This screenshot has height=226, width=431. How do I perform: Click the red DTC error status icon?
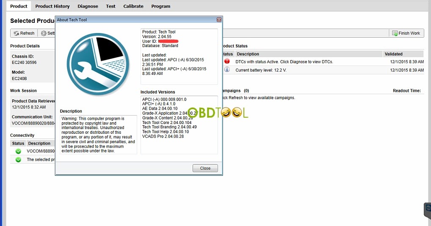tap(227, 61)
